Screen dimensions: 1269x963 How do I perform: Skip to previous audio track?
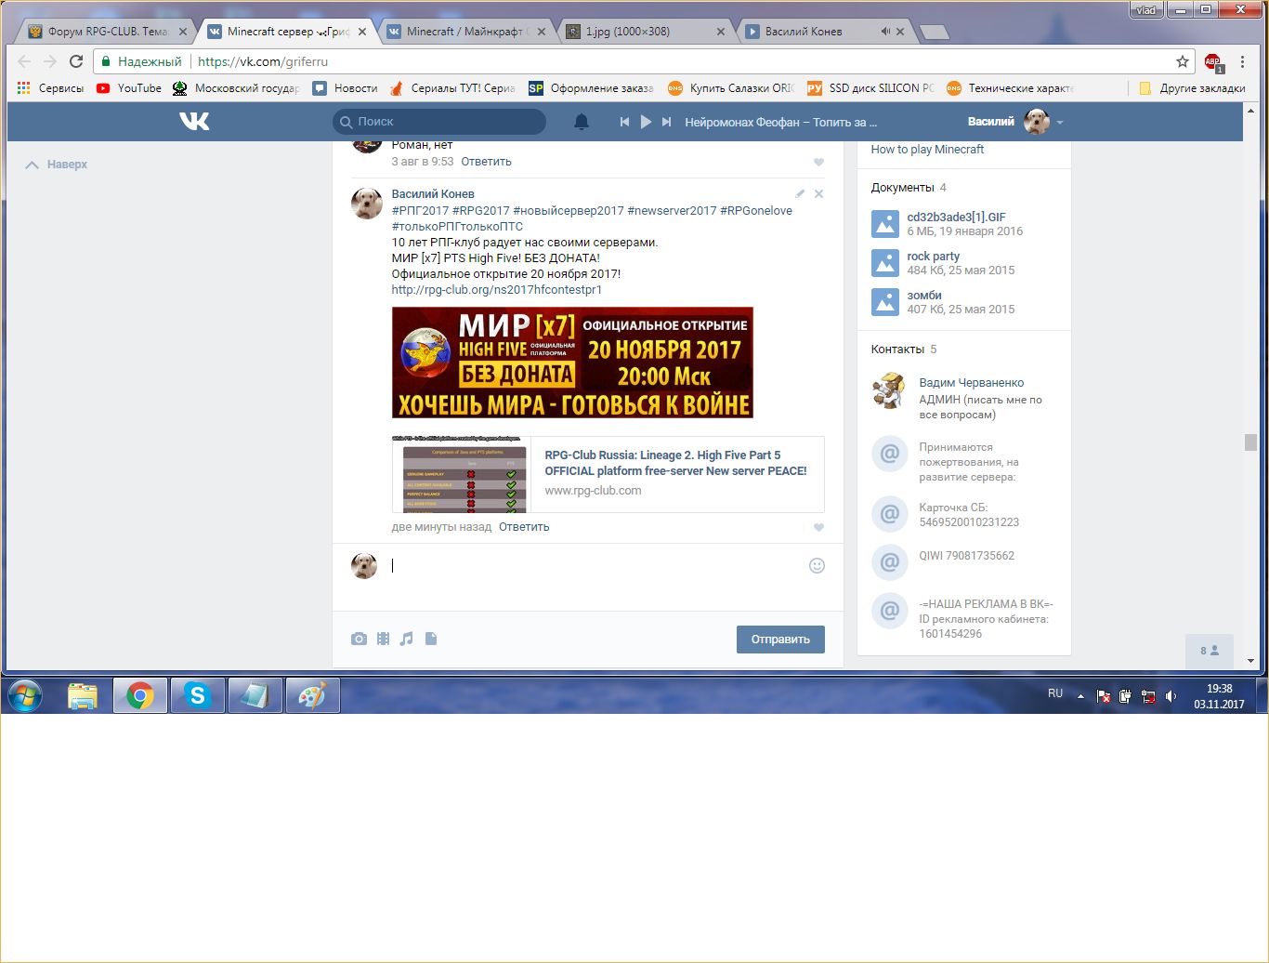point(624,122)
